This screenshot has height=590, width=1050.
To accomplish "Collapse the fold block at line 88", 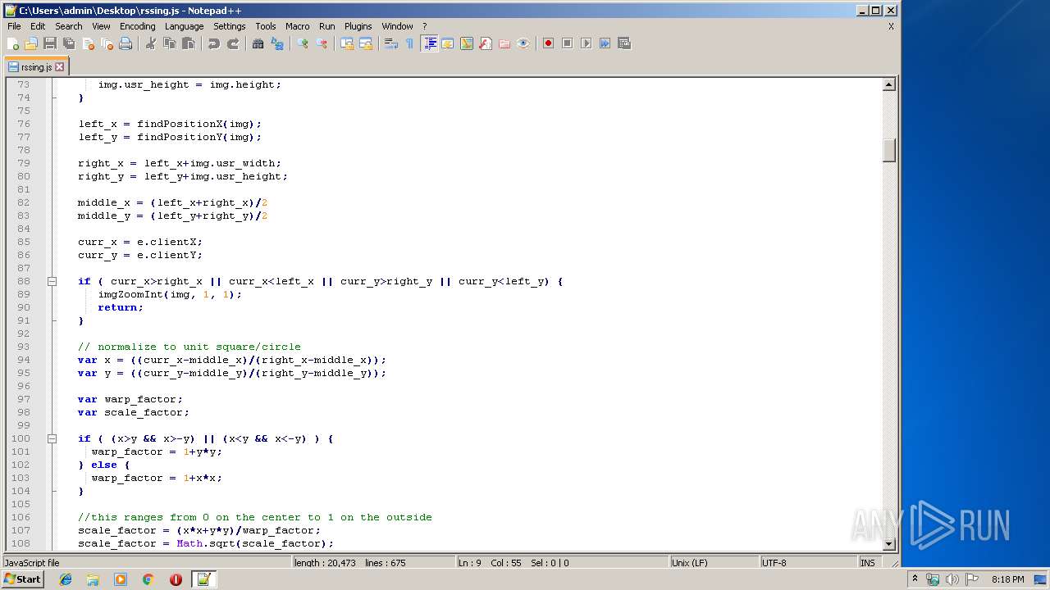I will (x=52, y=281).
